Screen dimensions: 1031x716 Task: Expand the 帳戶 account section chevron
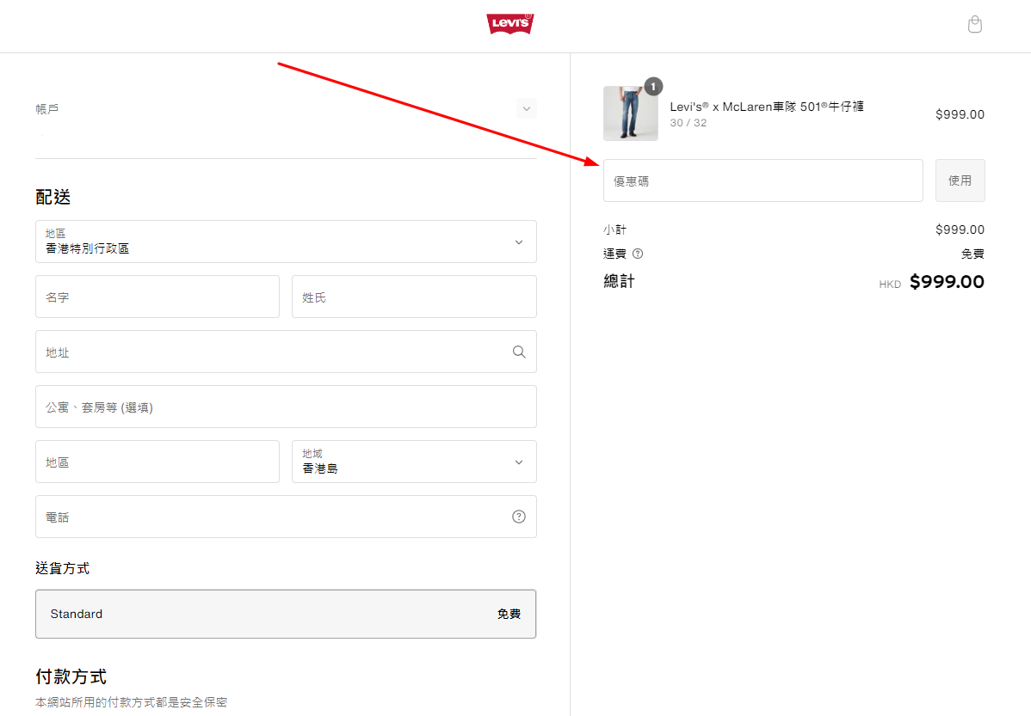click(526, 108)
